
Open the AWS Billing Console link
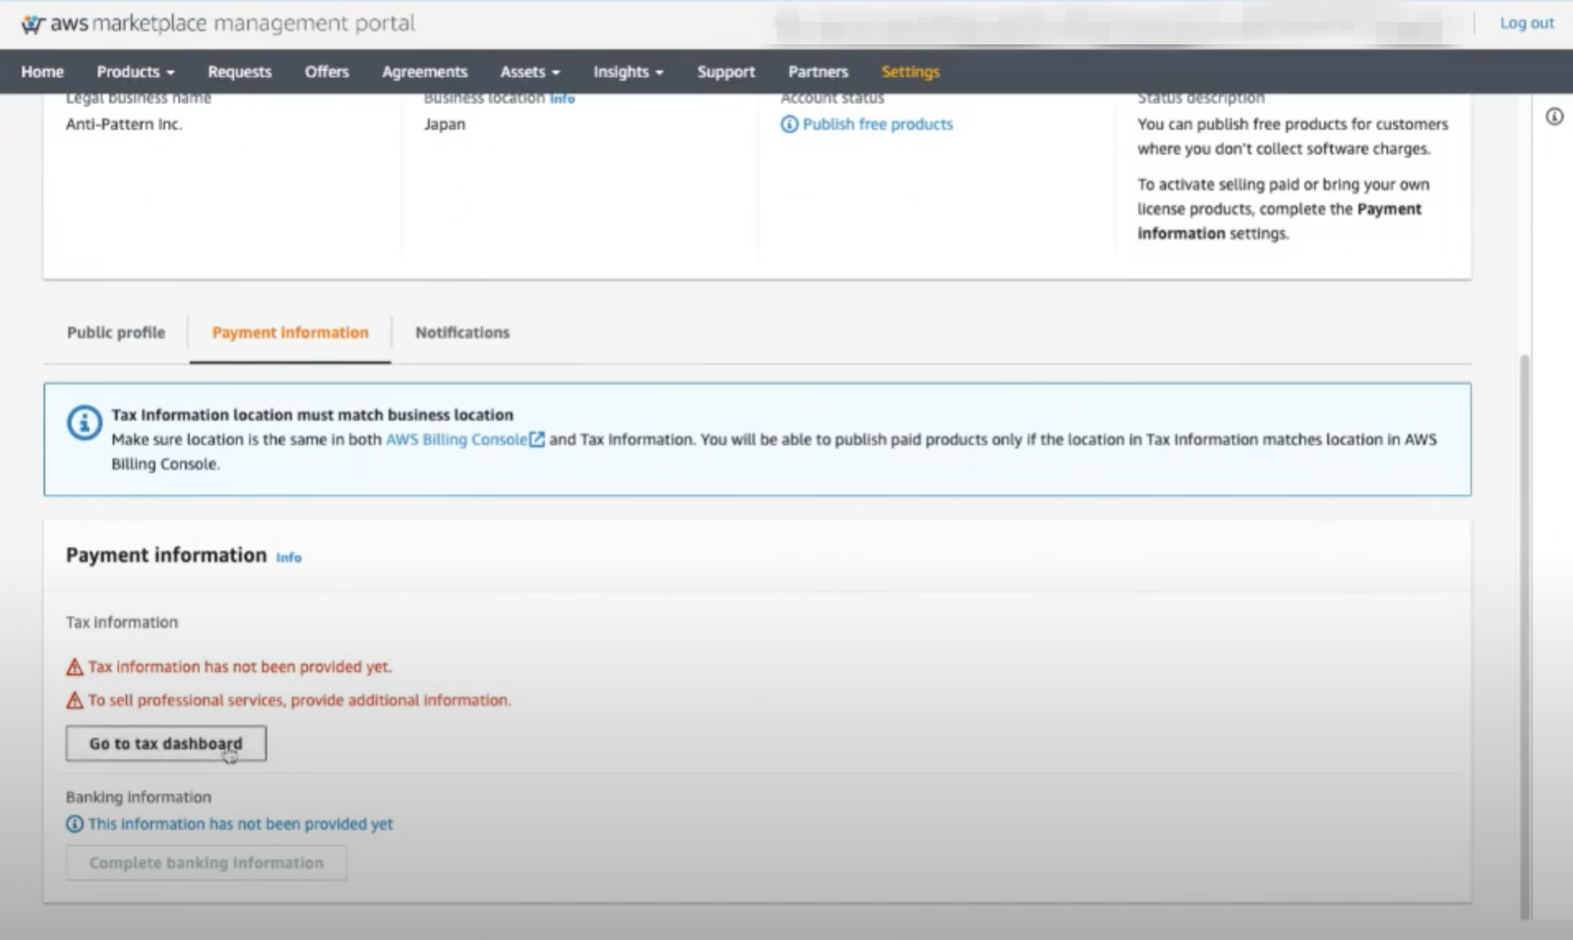[456, 440]
